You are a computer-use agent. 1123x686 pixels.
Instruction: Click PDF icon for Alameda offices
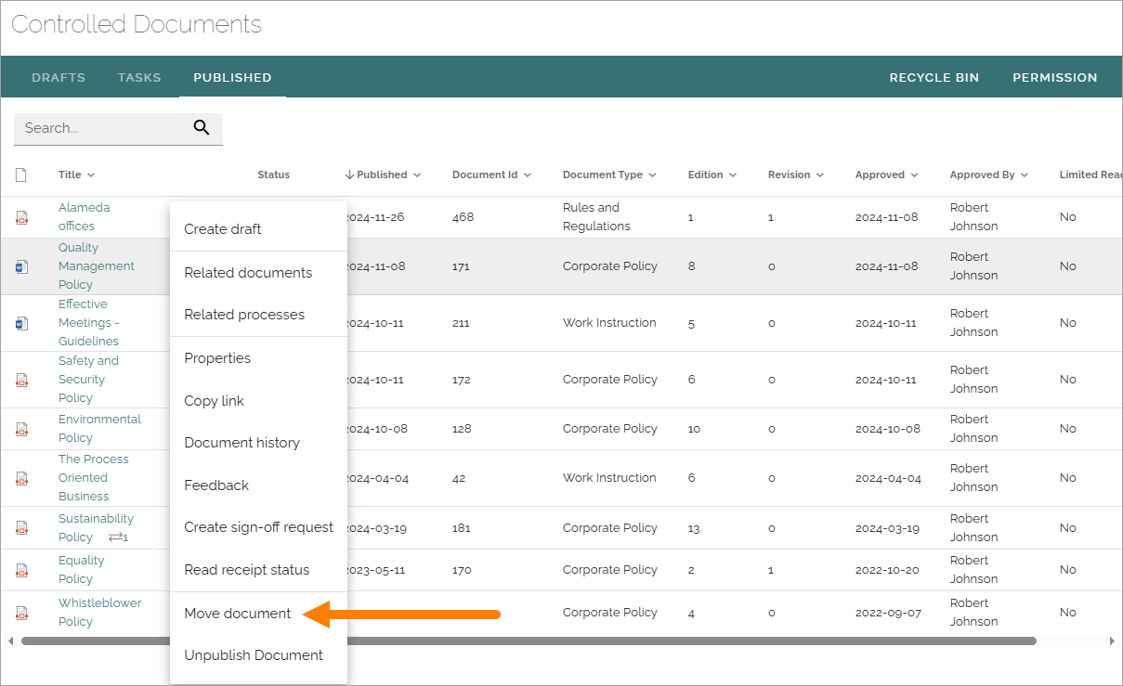click(x=21, y=217)
